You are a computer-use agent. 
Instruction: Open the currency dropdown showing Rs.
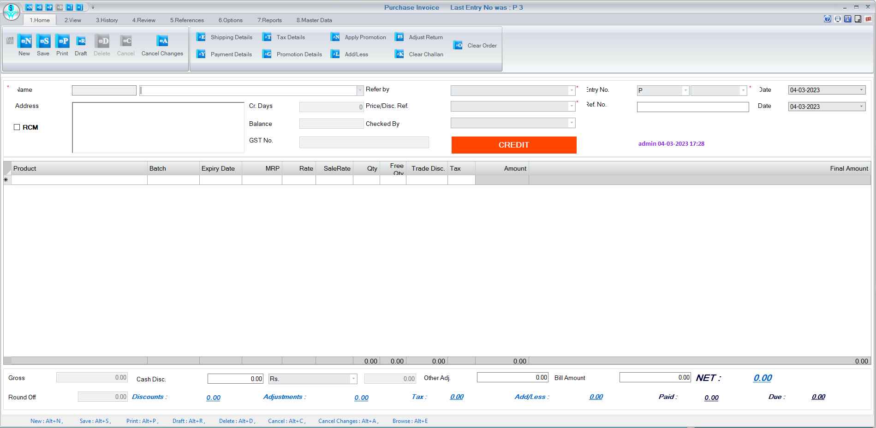(x=353, y=379)
